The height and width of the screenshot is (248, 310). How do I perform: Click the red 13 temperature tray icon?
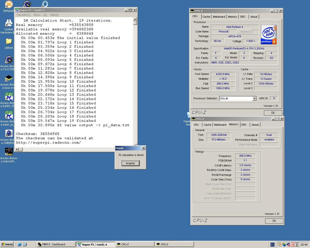click(x=292, y=245)
